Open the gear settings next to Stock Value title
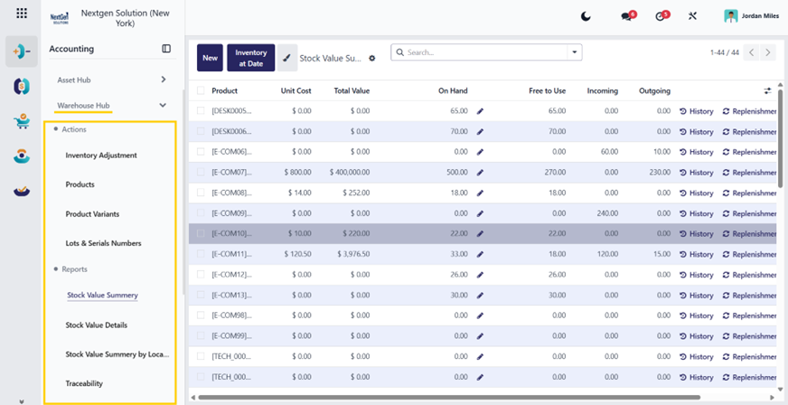 [372, 58]
